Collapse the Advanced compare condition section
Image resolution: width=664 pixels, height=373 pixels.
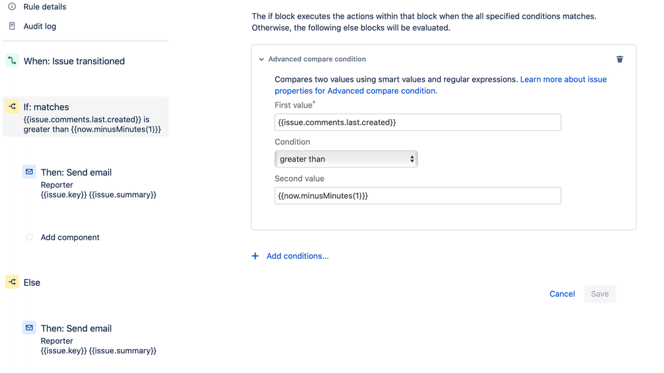[x=262, y=59]
